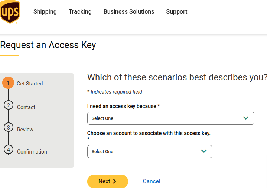The image size is (267, 195).
Task: Click the chevron arrow in access key reason dropdown
Action: pyautogui.click(x=245, y=118)
